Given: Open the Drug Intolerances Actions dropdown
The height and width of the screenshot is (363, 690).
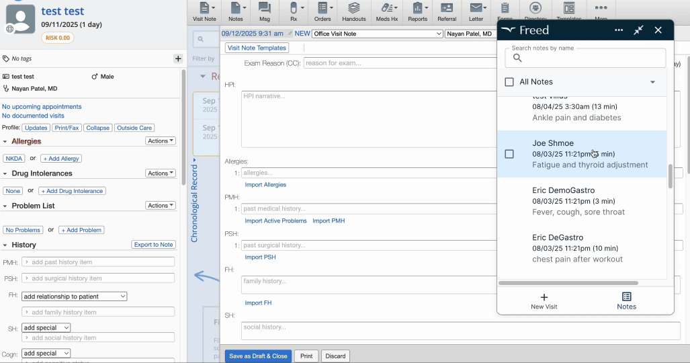Looking at the screenshot, I should tap(160, 173).
